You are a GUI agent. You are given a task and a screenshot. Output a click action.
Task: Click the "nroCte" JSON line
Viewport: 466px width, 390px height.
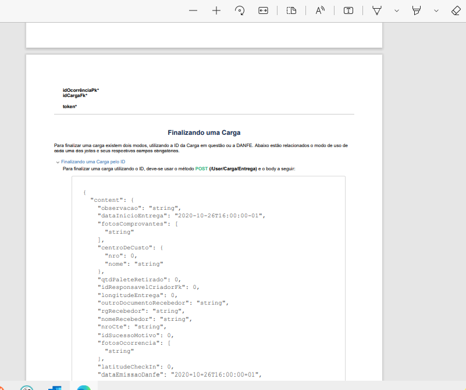coord(132,327)
